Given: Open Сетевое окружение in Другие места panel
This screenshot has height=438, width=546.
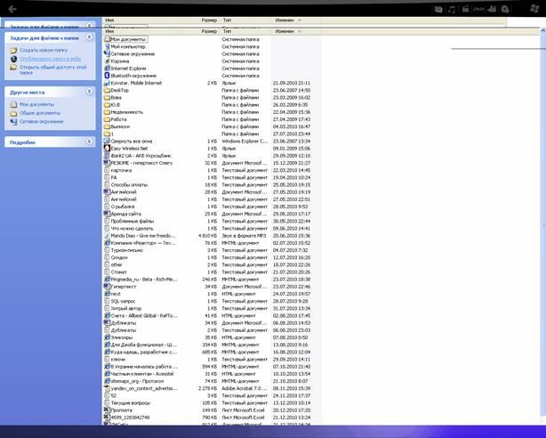Looking at the screenshot, I should 41,122.
